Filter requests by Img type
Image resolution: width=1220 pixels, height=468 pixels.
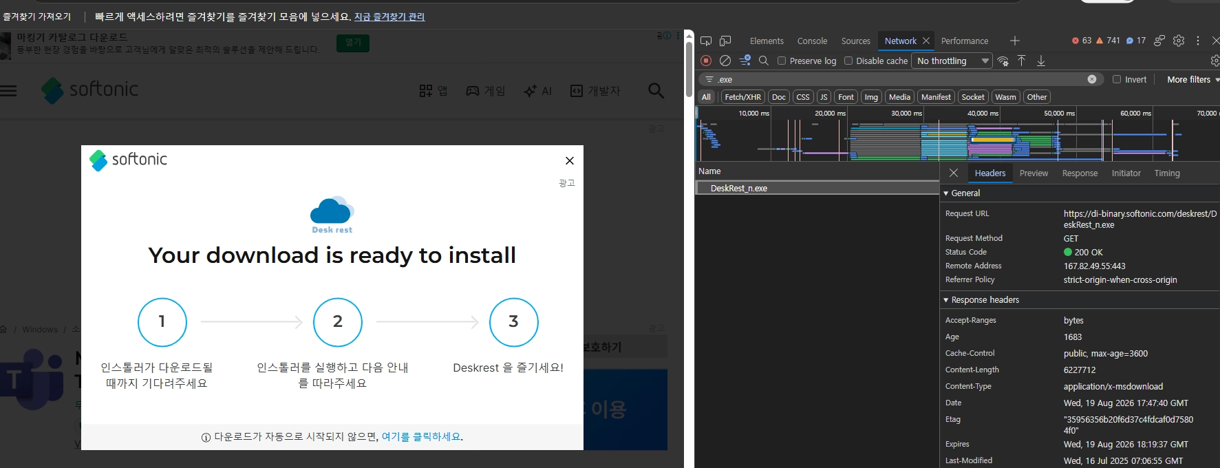point(871,97)
